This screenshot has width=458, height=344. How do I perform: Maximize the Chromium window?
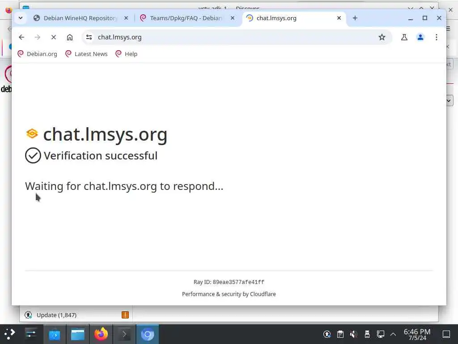coord(425,18)
